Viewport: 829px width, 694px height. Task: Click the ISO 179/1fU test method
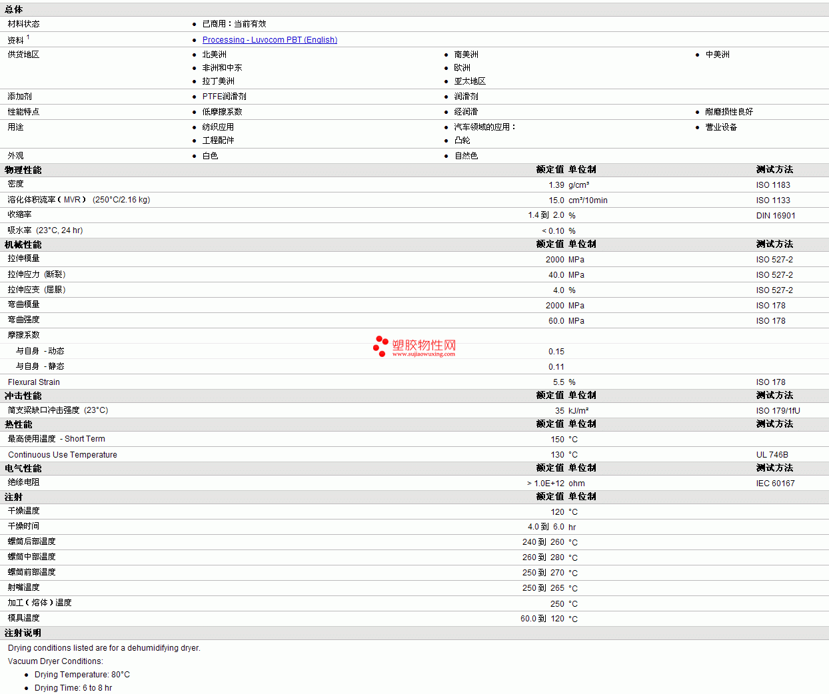pyautogui.click(x=778, y=411)
